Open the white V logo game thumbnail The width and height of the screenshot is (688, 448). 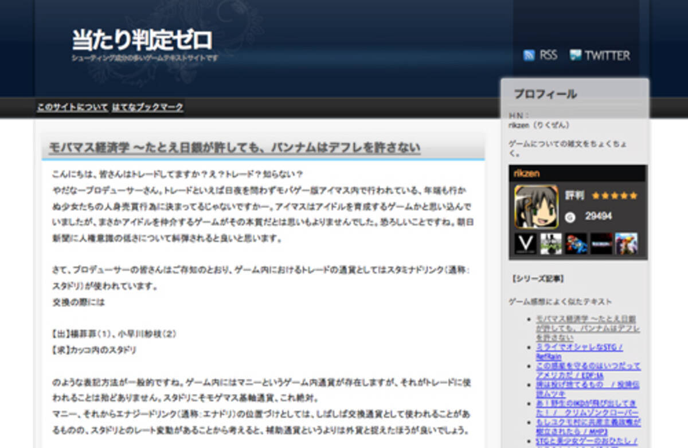[x=525, y=243]
